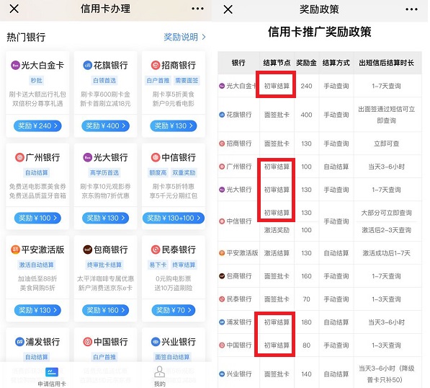This screenshot has width=430, height=388.
Task: Tap the 招商银行 logo icon in card grid
Action: [x=155, y=66]
